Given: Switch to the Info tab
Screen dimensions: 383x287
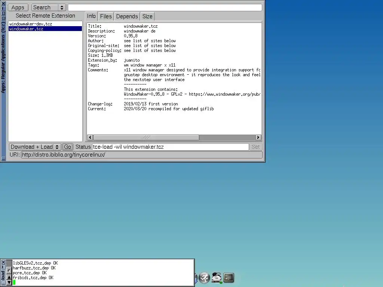Looking at the screenshot, I should pyautogui.click(x=91, y=16).
